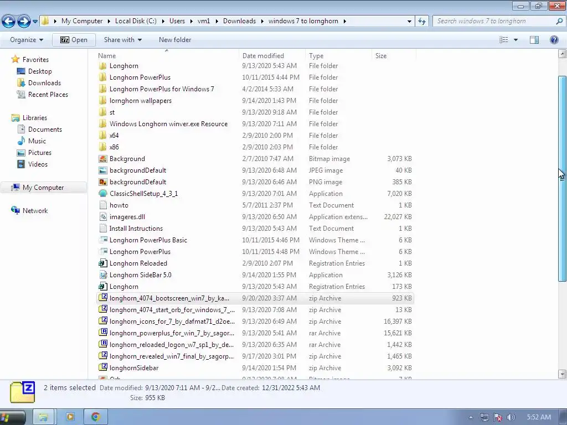Open the view options dropdown arrow
567x425 pixels.
click(x=516, y=40)
